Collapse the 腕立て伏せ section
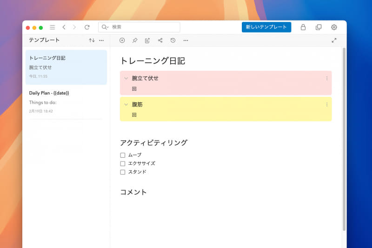 [126, 78]
